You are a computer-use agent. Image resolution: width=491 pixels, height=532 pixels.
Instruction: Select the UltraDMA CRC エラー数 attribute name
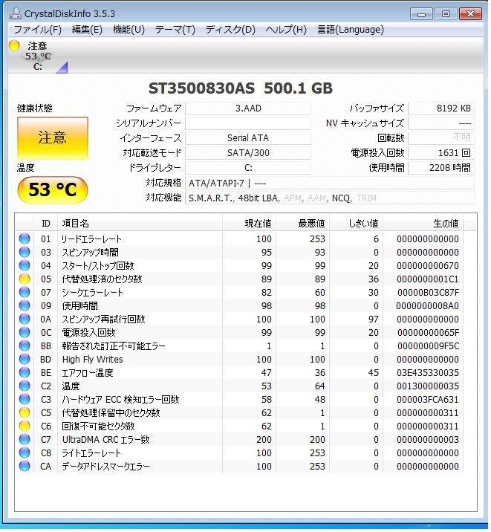(105, 439)
